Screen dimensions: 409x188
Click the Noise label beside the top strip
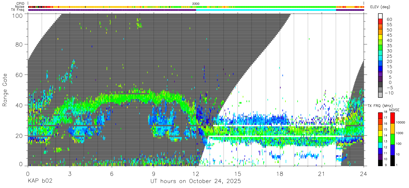(x=20, y=7)
